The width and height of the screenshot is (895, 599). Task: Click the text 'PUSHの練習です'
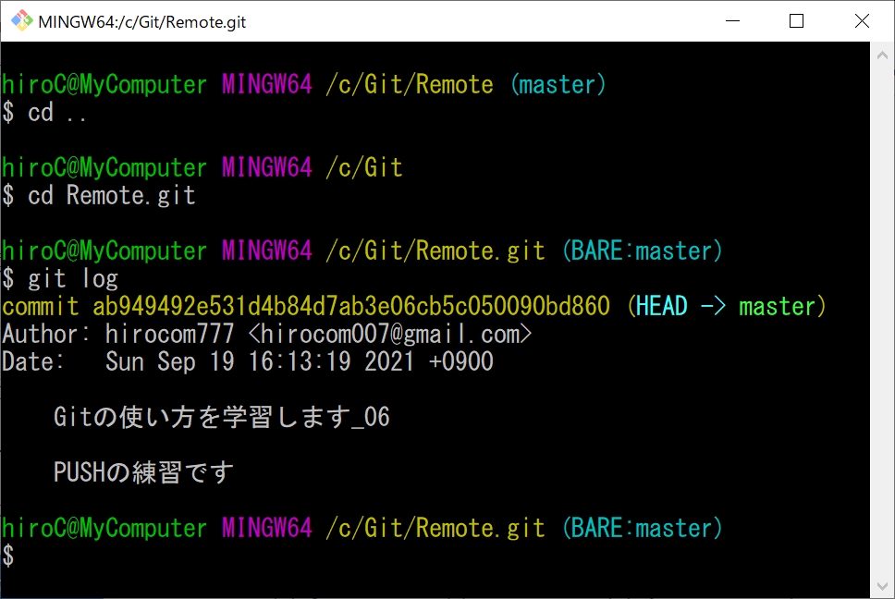(143, 472)
